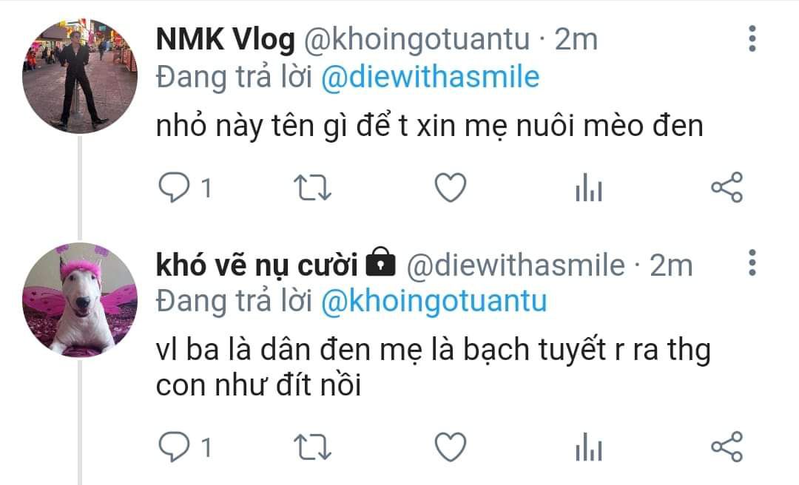Open more options for NMK Vlog's tweet

(x=752, y=38)
